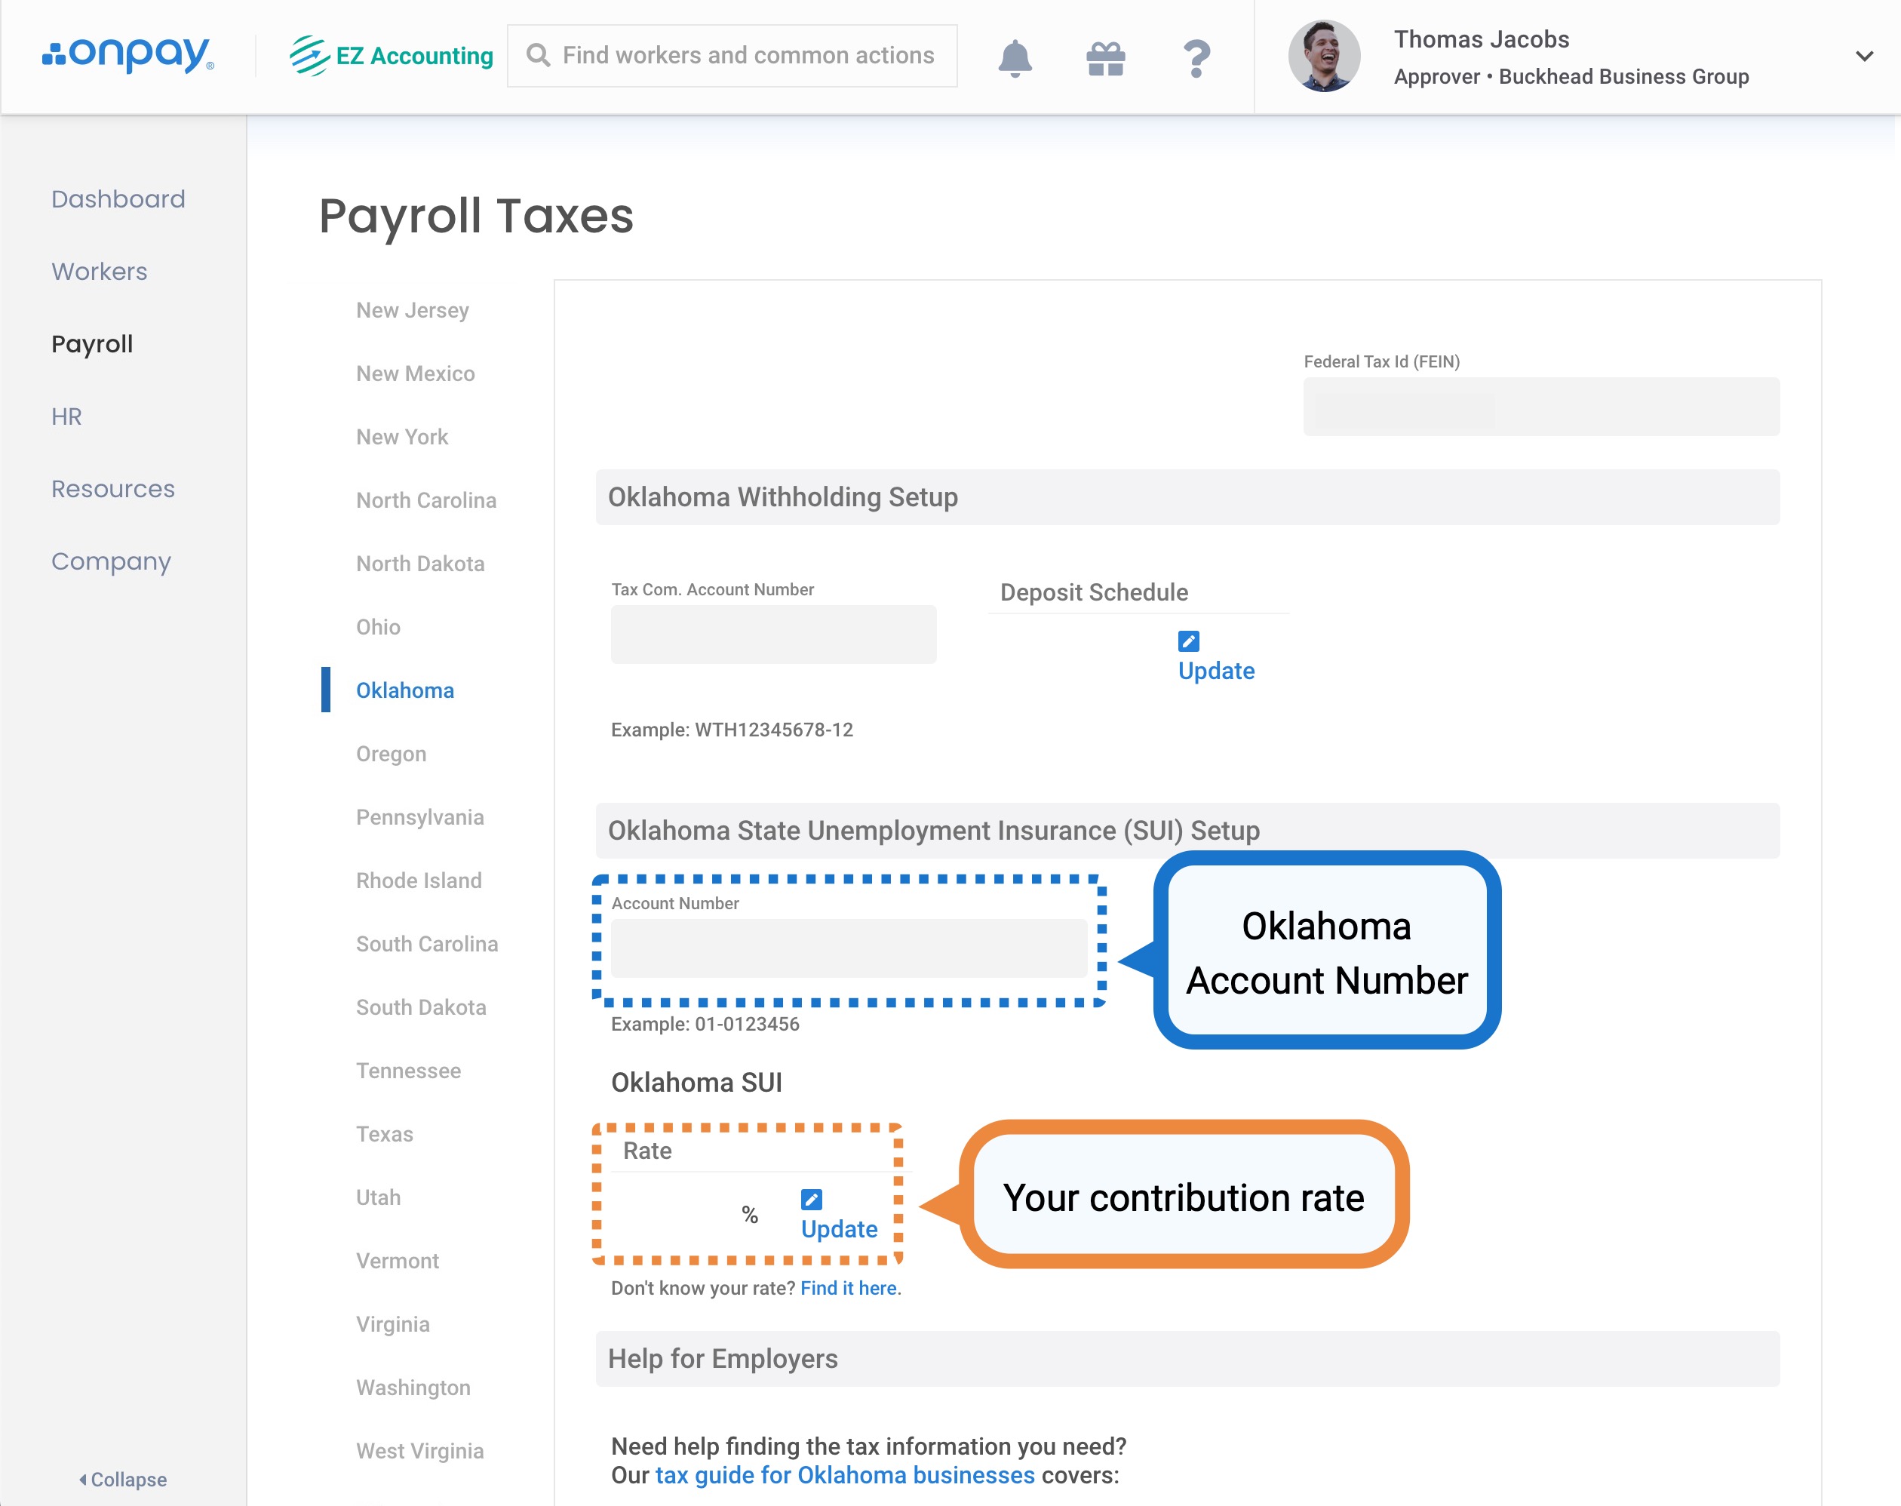
Task: Focus the Tax Com. Account Number field
Action: (773, 634)
